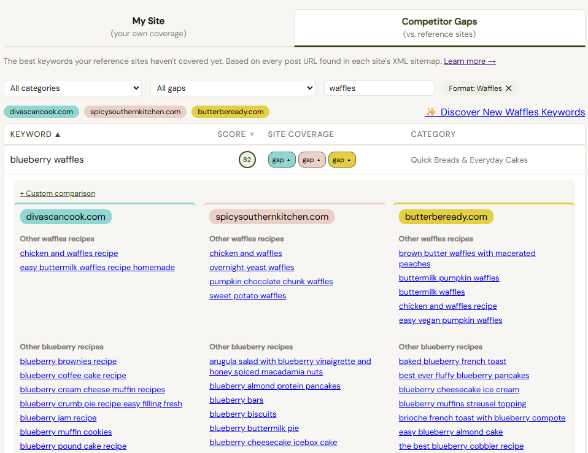
Task: Remove the Format: Waffles filter chip
Action: coord(508,88)
